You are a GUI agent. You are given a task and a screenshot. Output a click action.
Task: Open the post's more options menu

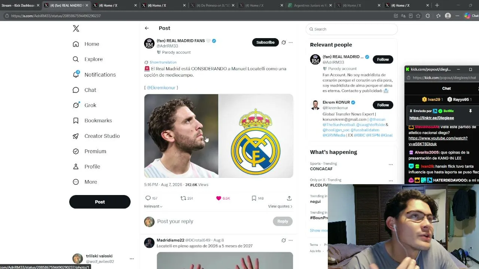click(x=290, y=43)
